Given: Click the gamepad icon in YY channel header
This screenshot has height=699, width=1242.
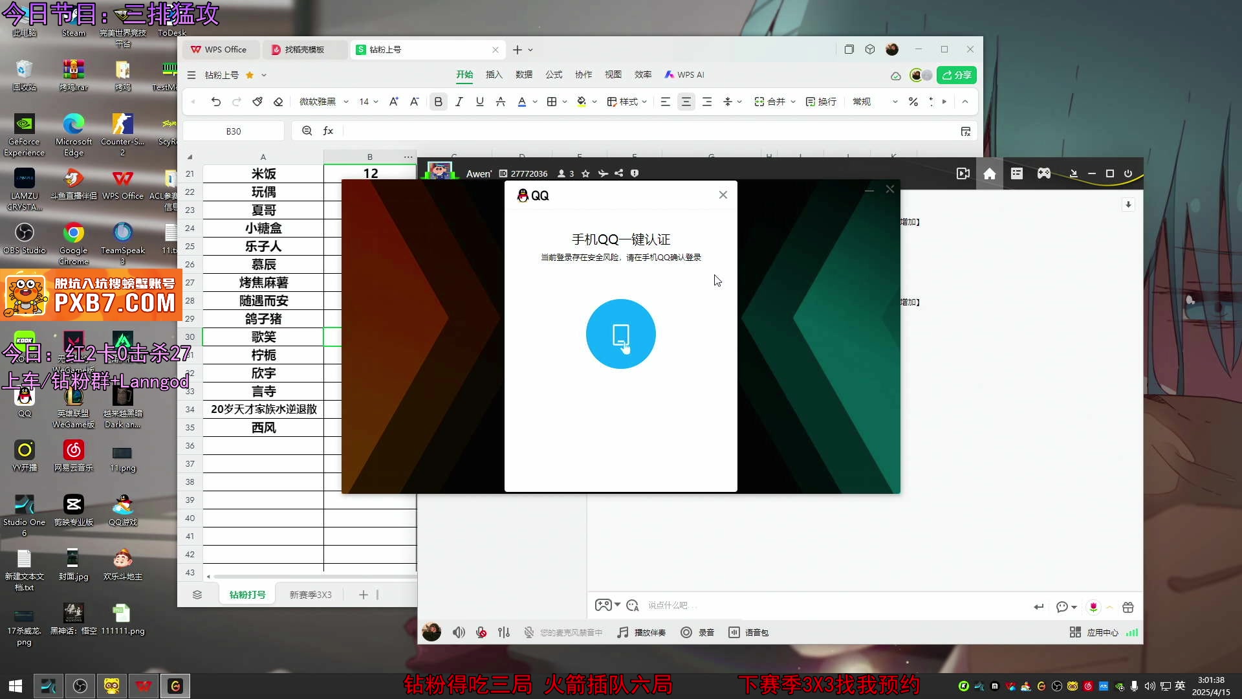Looking at the screenshot, I should (1043, 173).
